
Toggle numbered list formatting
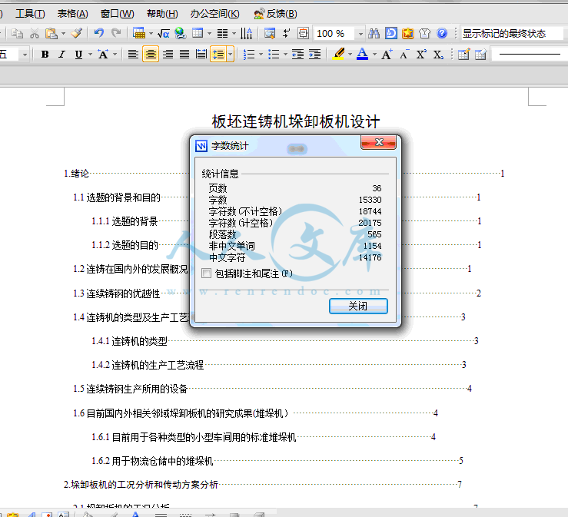(248, 55)
